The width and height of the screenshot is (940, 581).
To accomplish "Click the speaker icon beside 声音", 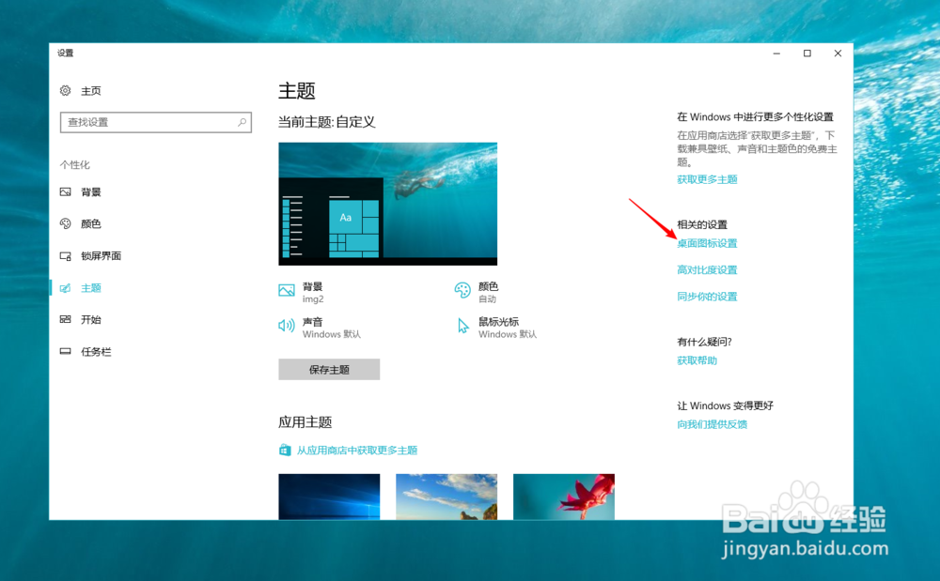I will pos(286,326).
